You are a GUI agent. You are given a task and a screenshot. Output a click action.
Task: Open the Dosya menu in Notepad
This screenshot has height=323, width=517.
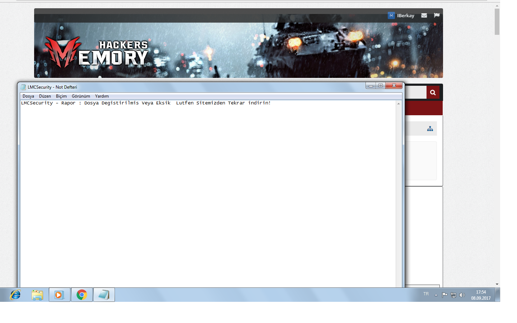[28, 96]
